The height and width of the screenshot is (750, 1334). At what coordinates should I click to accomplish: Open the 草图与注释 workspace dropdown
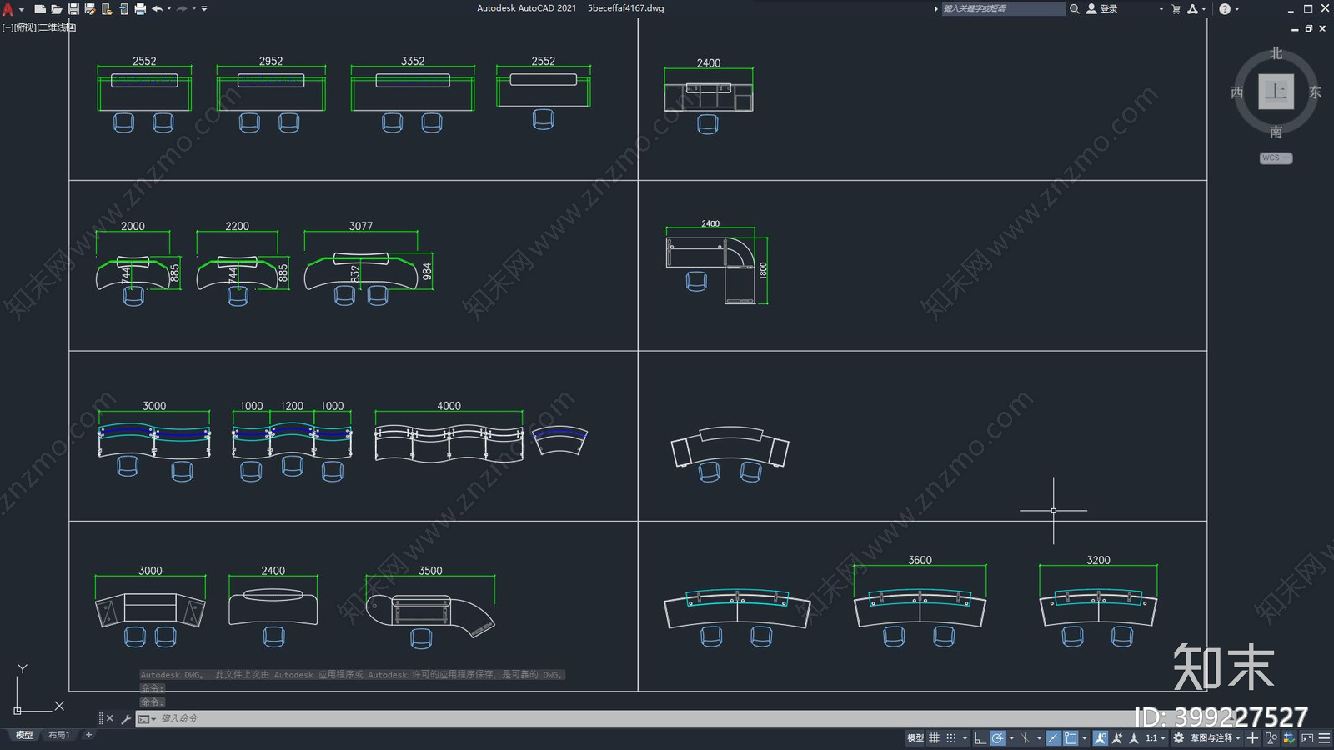1215,738
